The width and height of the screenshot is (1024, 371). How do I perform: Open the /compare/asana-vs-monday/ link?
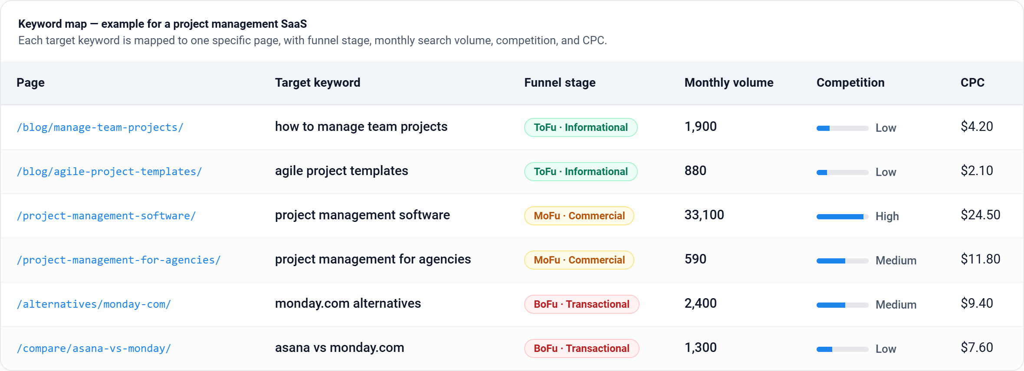coord(94,348)
